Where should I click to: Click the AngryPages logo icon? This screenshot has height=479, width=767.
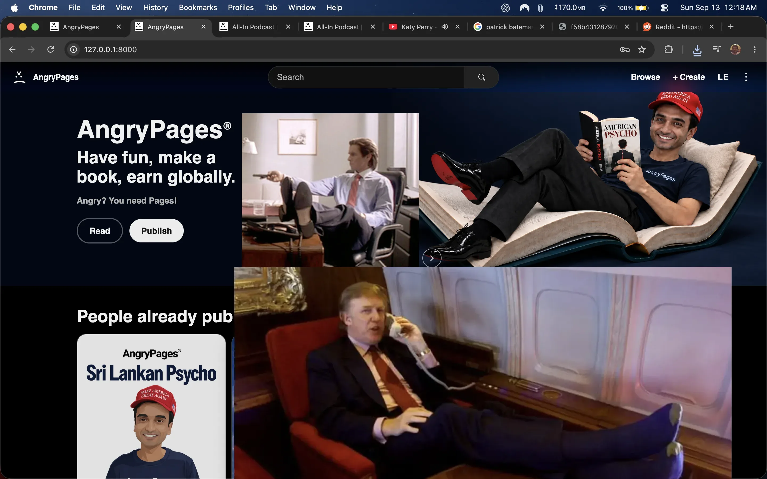point(19,77)
